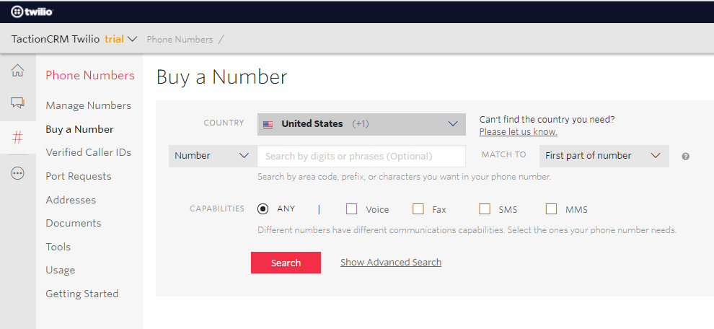This screenshot has width=714, height=329.
Task: Go to Manage Numbers
Action: [88, 105]
